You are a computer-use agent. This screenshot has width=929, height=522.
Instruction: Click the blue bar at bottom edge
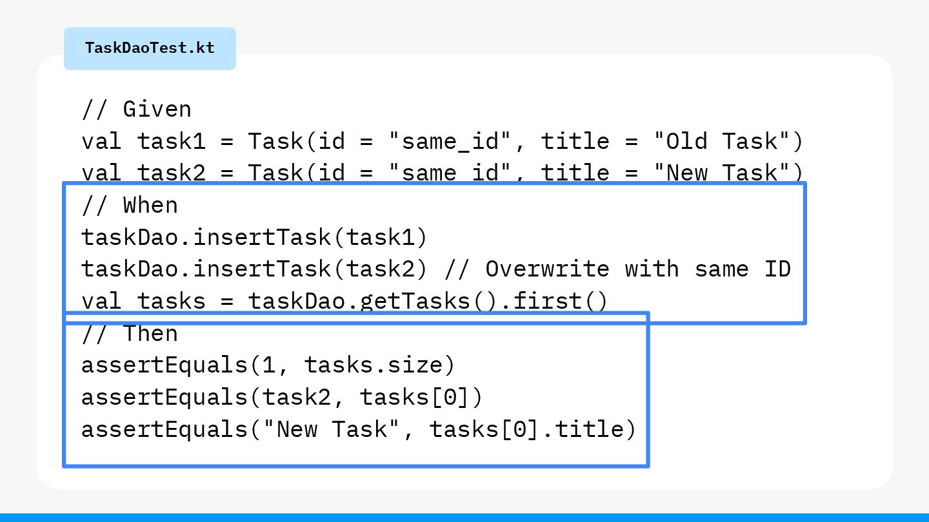coord(464,517)
